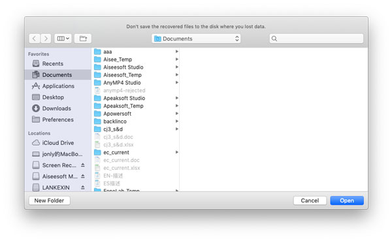This screenshot has height=241, width=392.
Task: Expand the Apowersoft folder arrow
Action: click(x=177, y=114)
